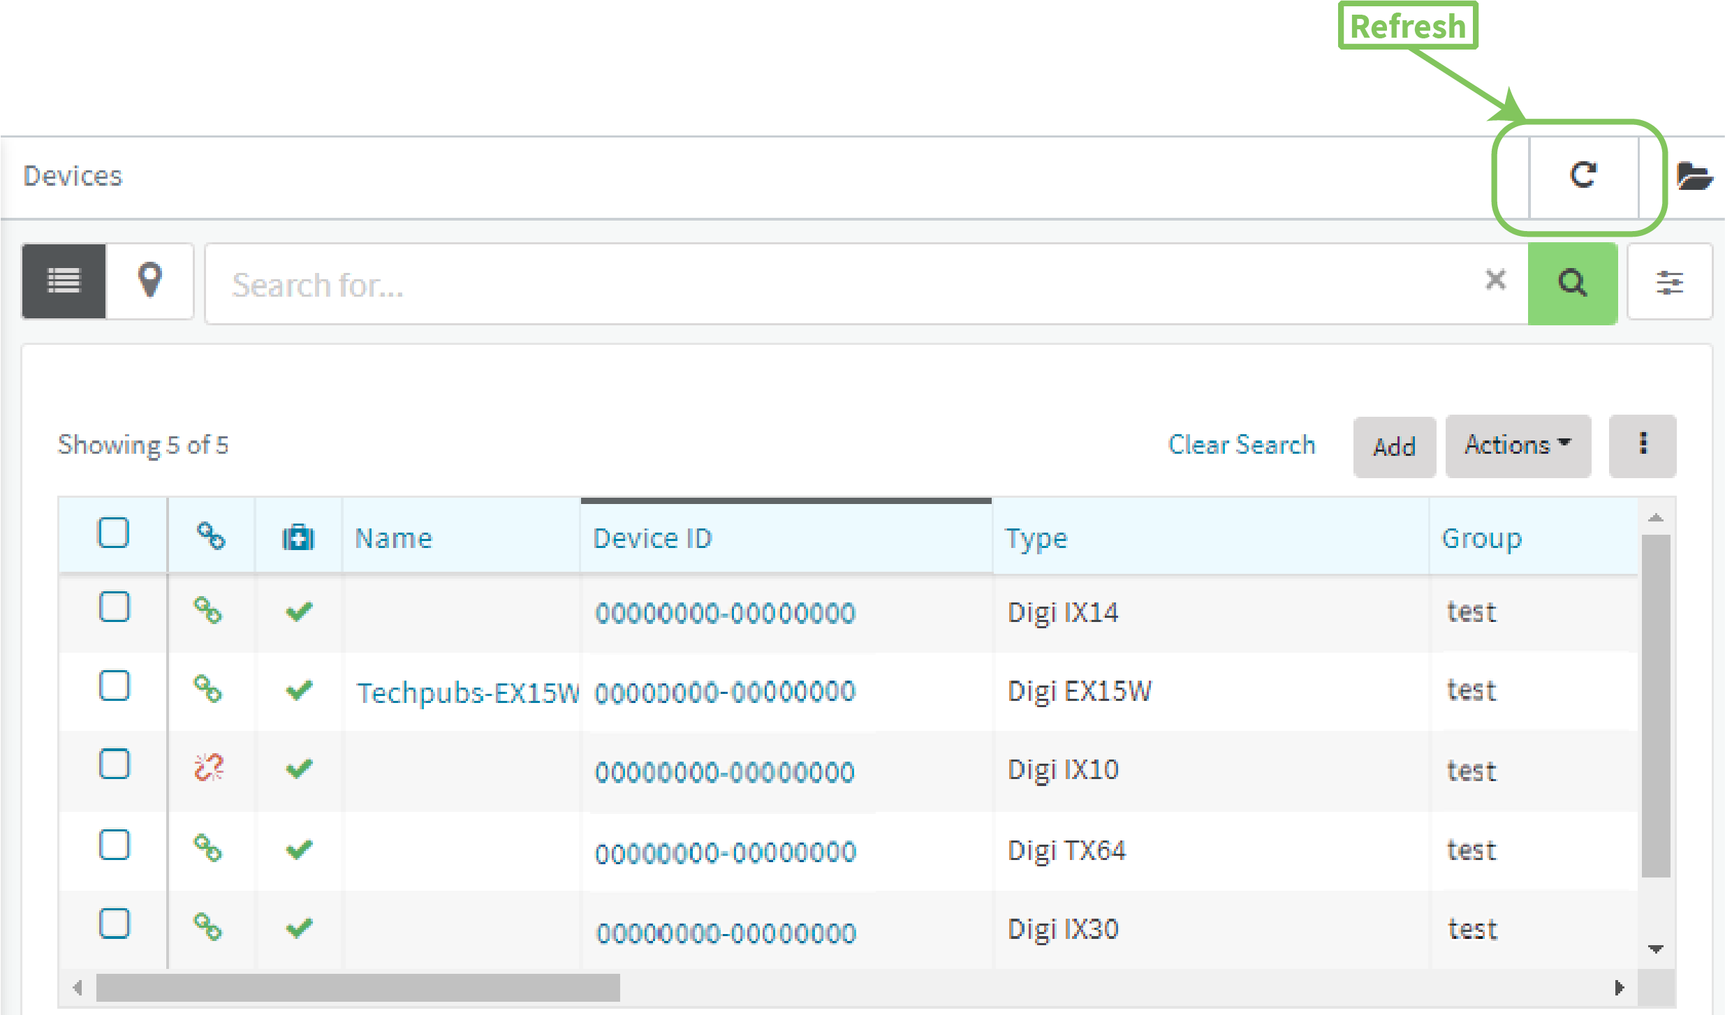This screenshot has width=1725, height=1015.
Task: Switch to the list view
Action: tap(64, 281)
